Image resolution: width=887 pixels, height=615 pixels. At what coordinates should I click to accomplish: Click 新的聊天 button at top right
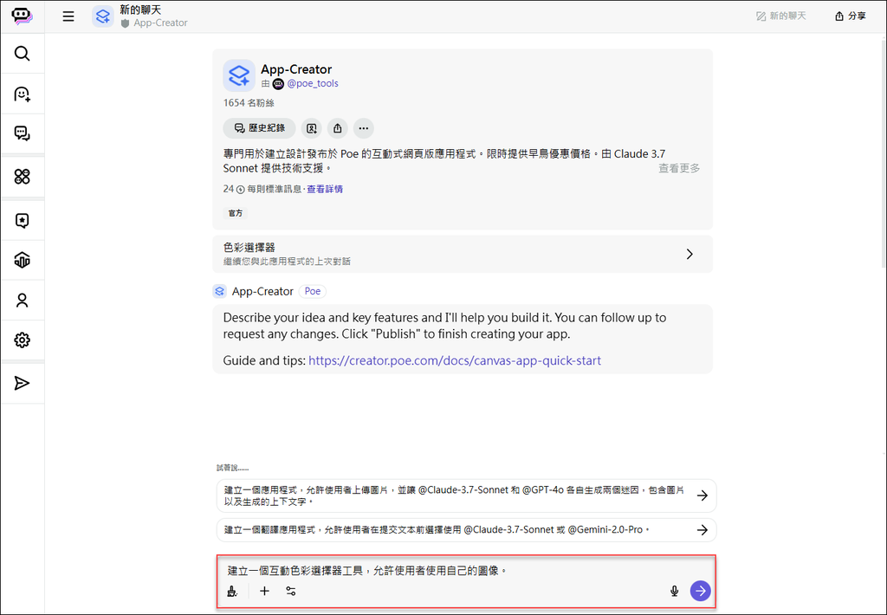point(781,16)
